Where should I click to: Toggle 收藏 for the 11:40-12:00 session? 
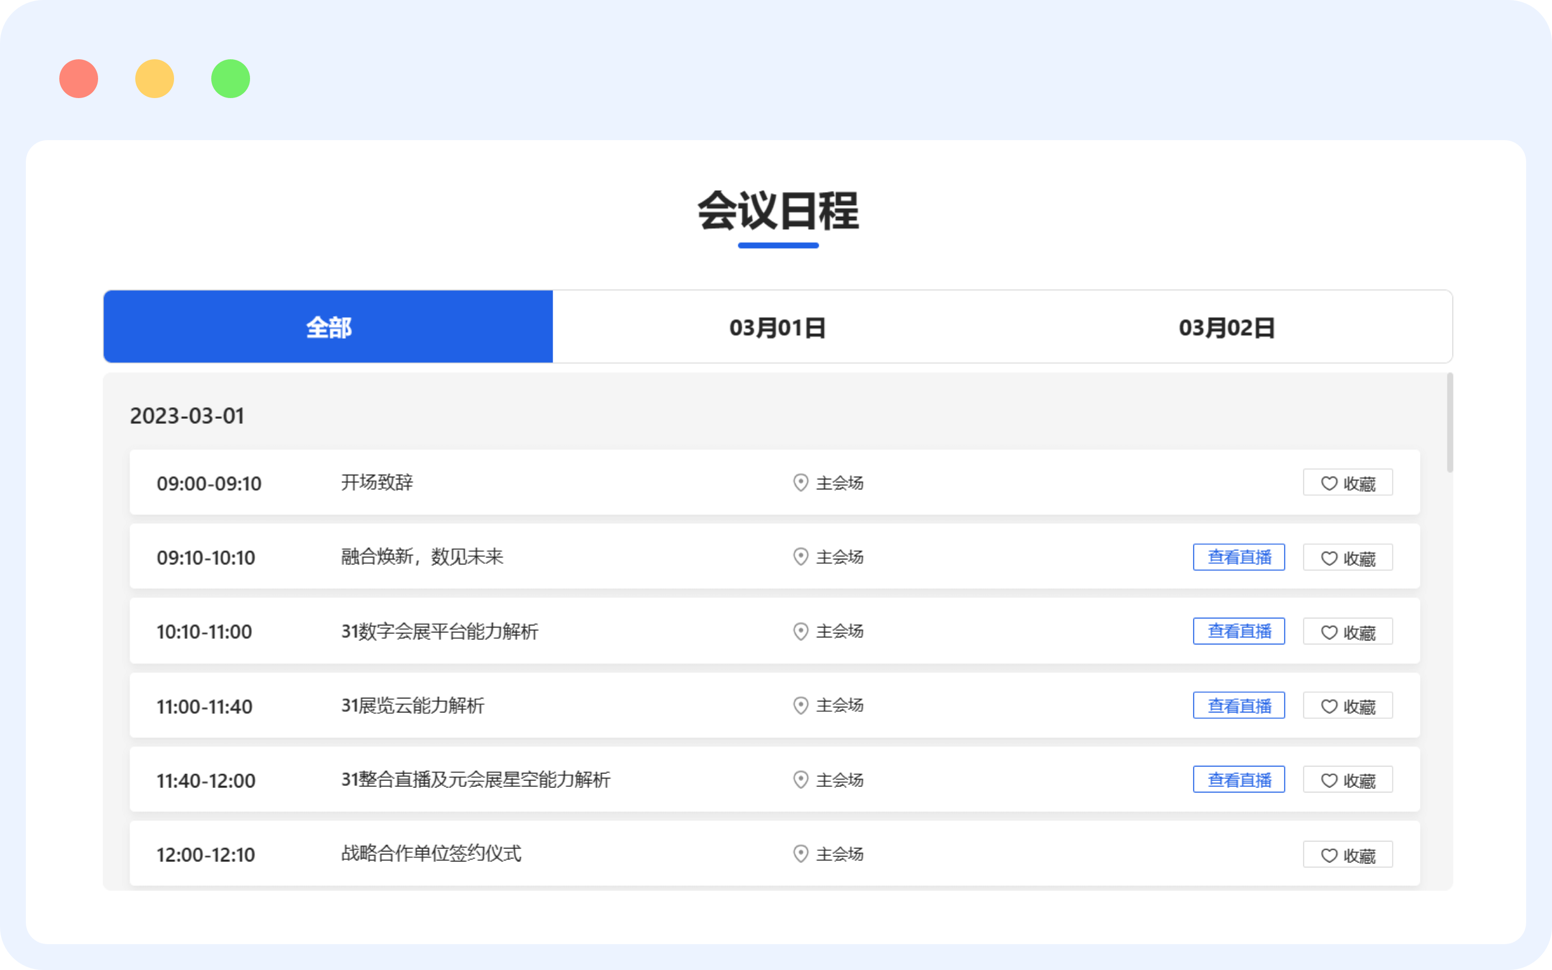(1347, 780)
